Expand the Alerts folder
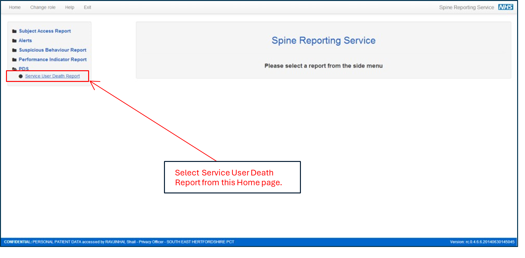This screenshot has height=258, width=525. (x=25, y=40)
